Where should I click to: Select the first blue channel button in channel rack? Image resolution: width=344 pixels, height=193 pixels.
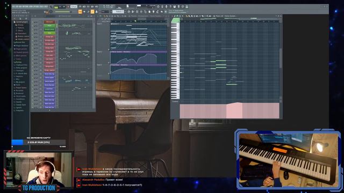pyautogui.click(x=49, y=74)
